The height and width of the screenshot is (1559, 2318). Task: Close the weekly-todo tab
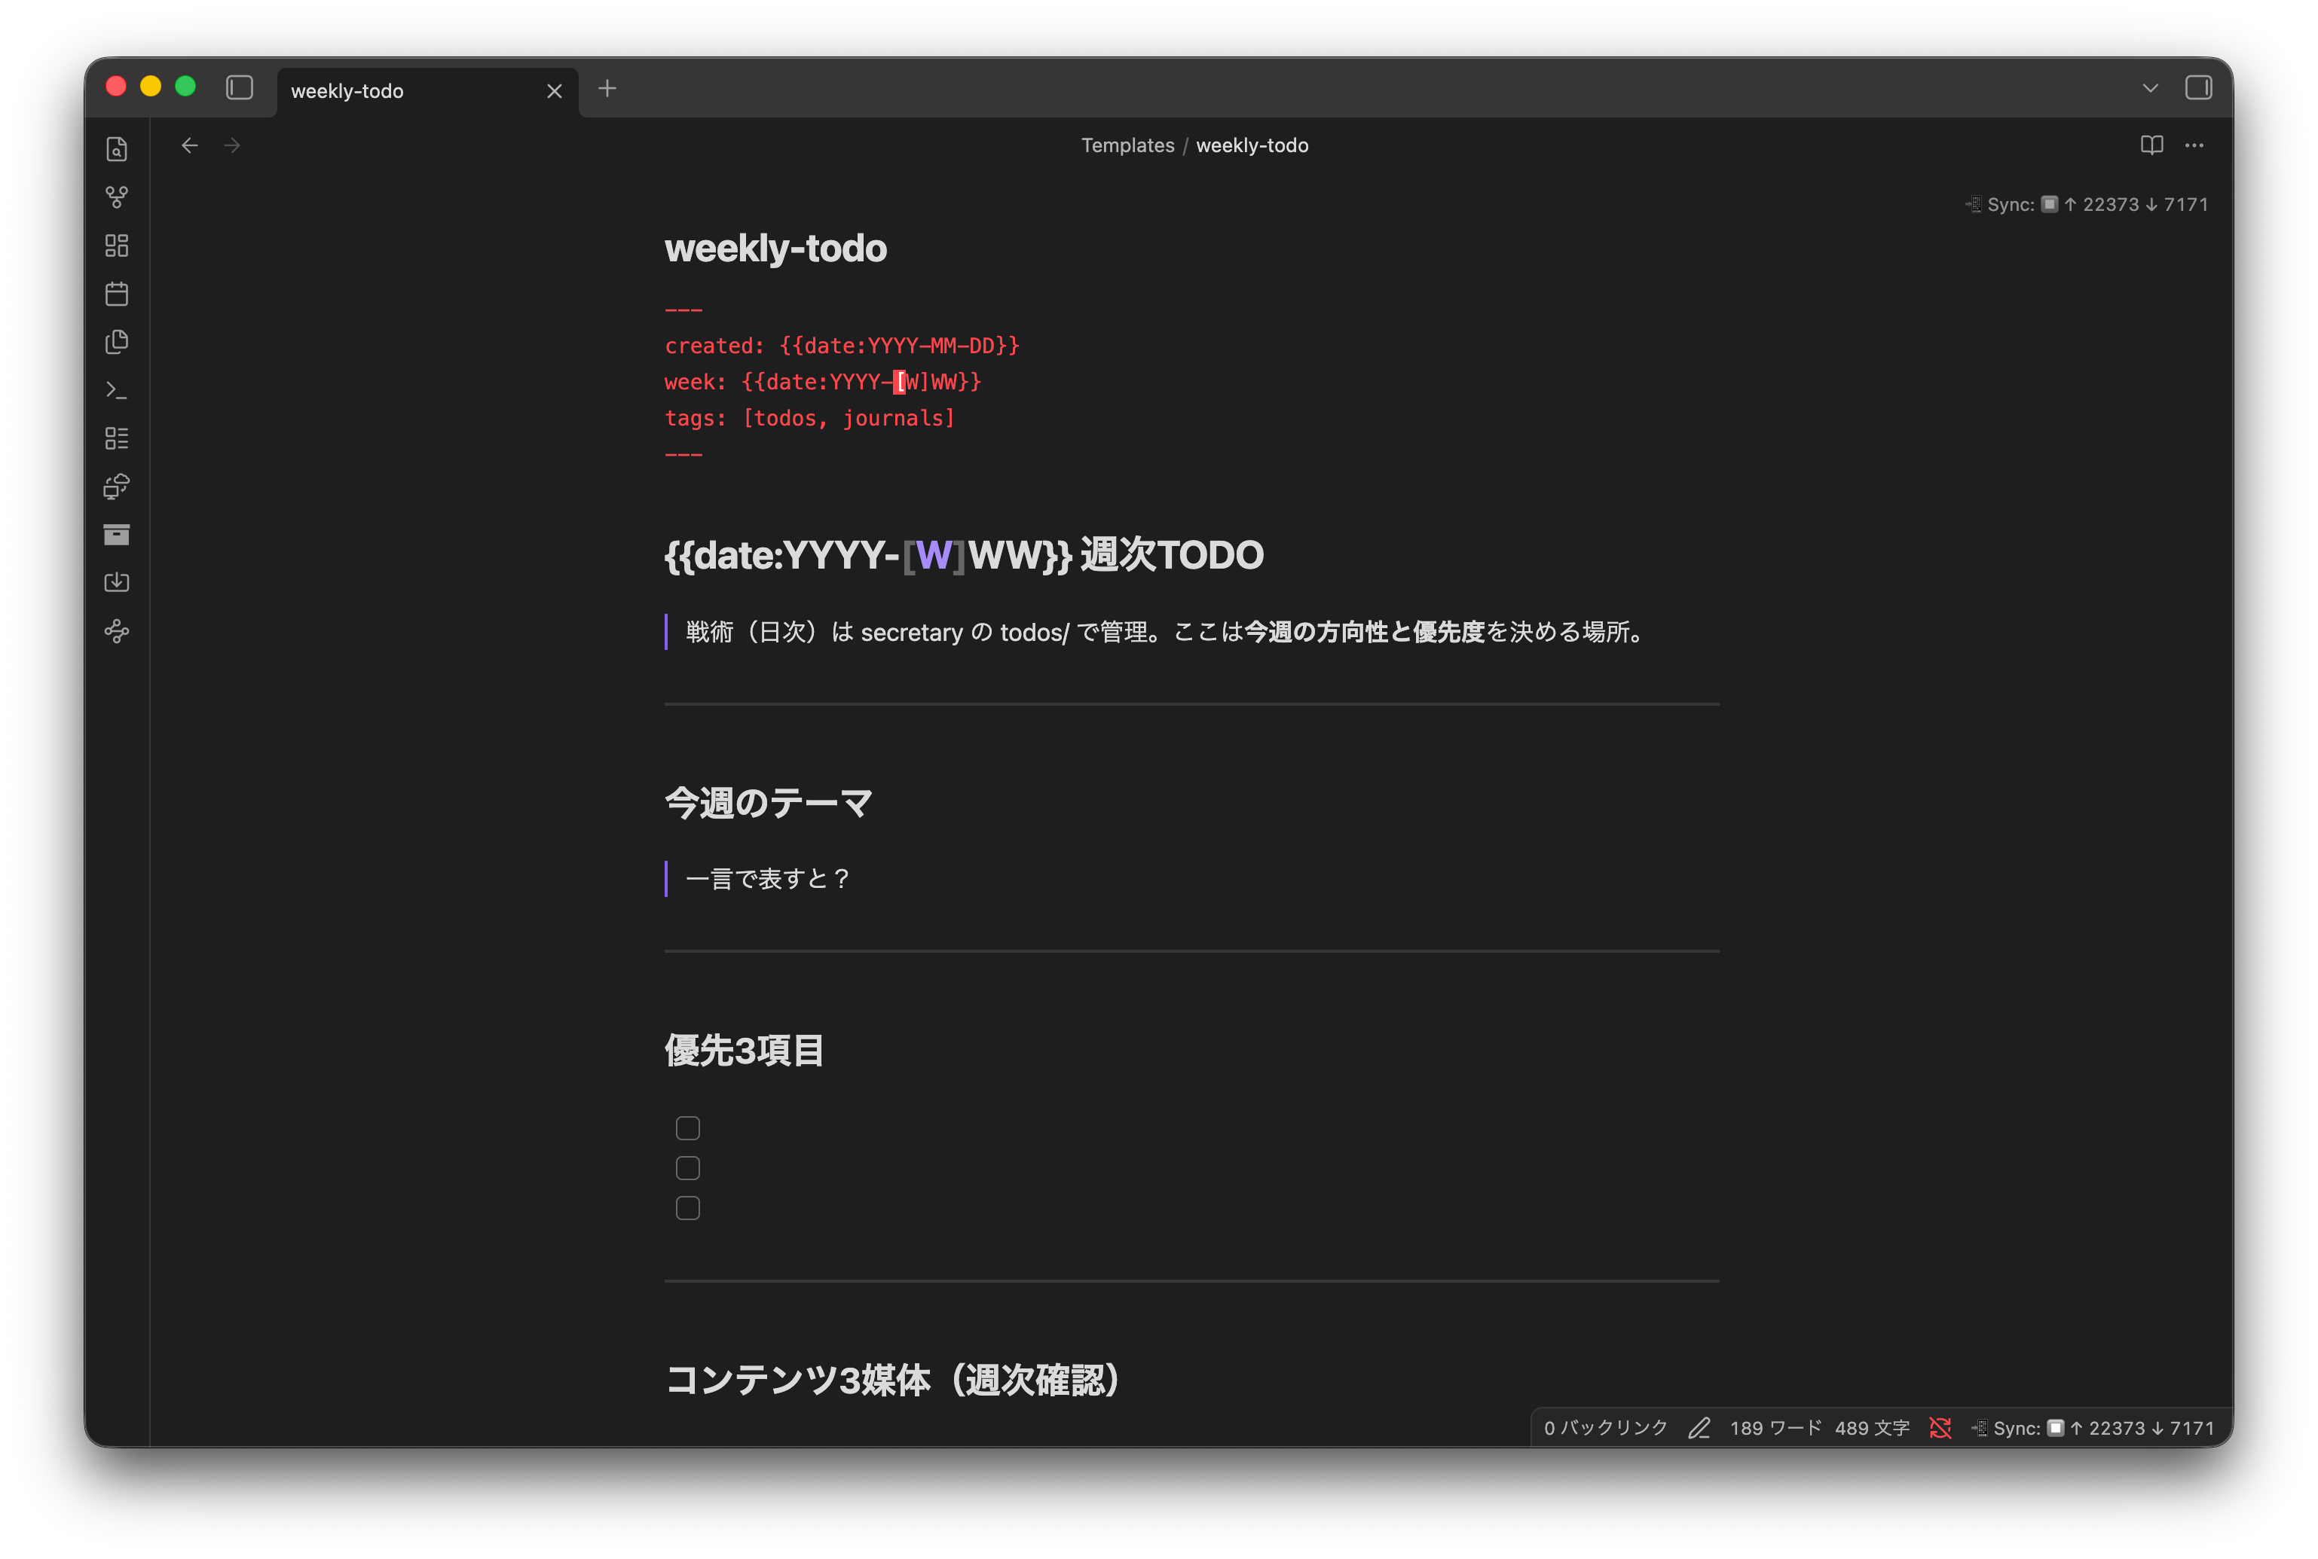[554, 91]
